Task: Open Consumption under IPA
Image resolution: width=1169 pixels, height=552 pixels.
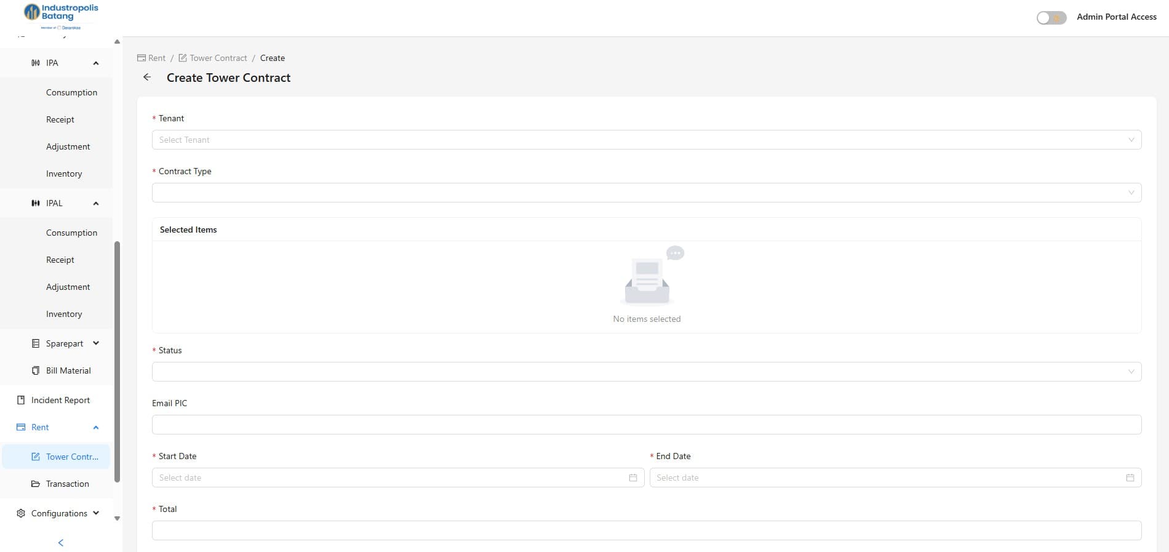Action: click(x=71, y=92)
